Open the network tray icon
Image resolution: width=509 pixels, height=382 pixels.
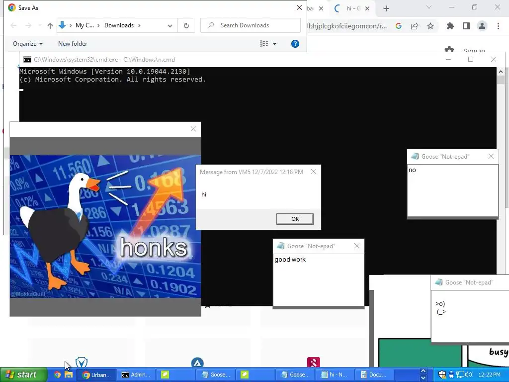tap(460, 375)
